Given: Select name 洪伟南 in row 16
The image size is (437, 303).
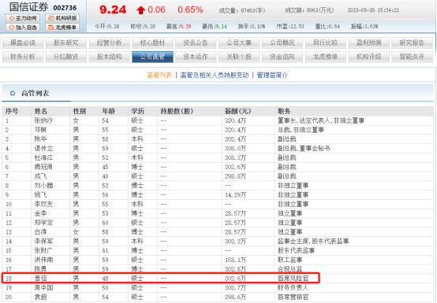Looking at the screenshot, I should tap(43, 260).
